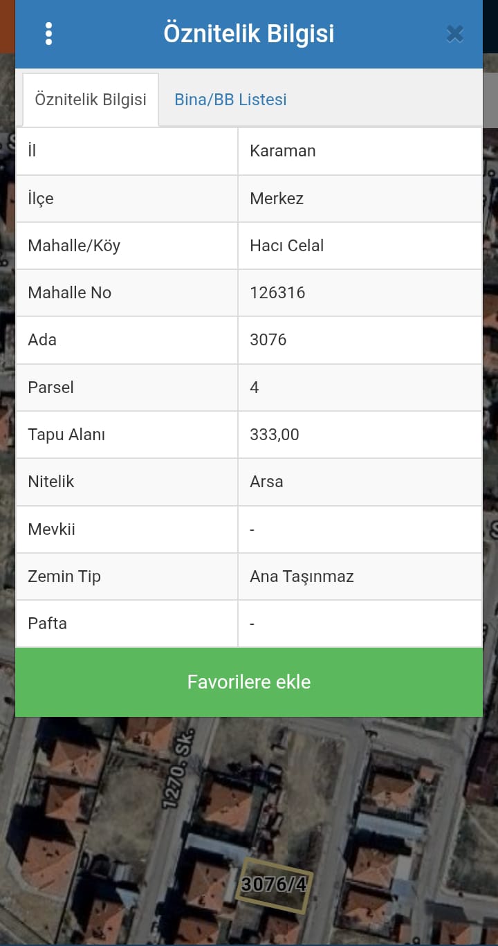Tap the 1270. Sk. street label
This screenshot has width=498, height=946.
[178, 768]
